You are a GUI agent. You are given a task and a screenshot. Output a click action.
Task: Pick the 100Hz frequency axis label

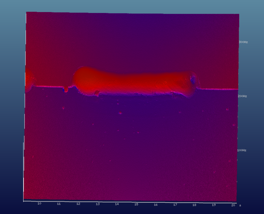(x=241, y=150)
